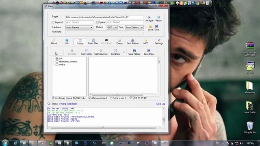Open Google Chrome from the taskbar
This screenshot has width=260, height=146.
(41, 143)
